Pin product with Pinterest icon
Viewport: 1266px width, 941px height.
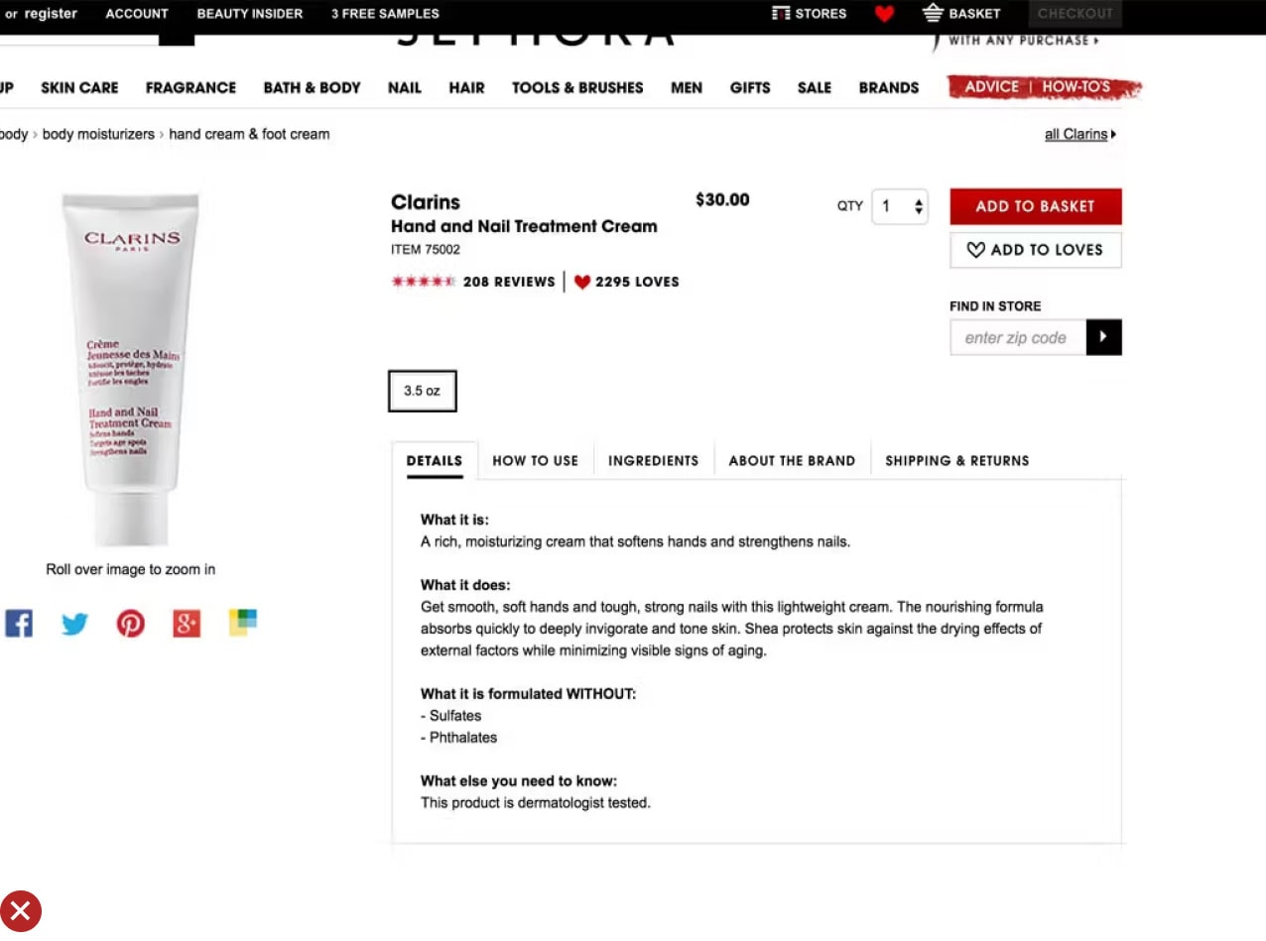[x=131, y=623]
